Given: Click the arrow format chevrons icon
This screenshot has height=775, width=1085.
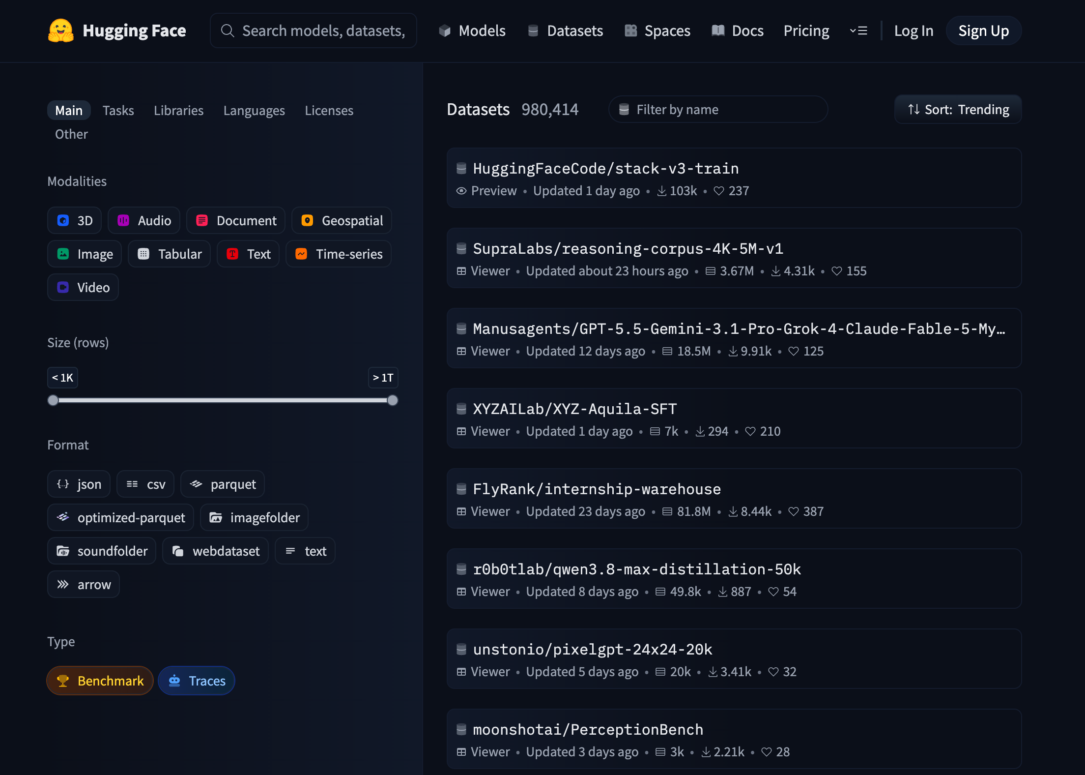Looking at the screenshot, I should point(63,584).
